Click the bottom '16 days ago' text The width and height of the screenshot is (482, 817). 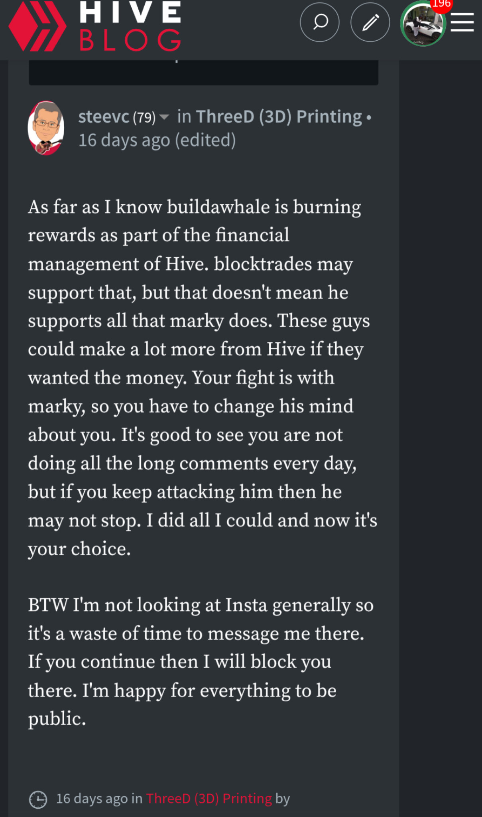pos(92,799)
